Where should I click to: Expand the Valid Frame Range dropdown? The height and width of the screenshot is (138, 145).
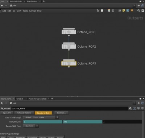point(41,117)
